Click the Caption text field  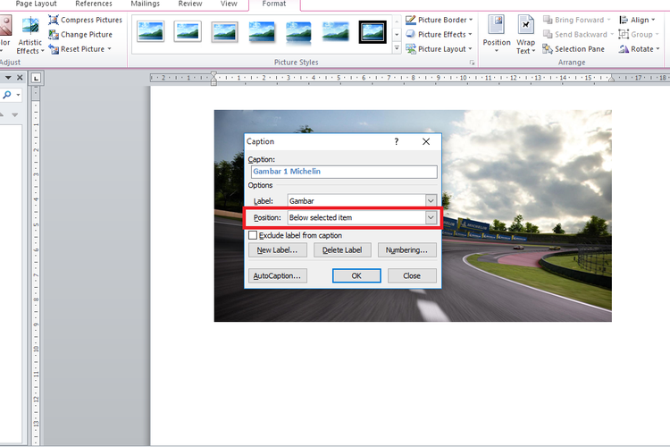tap(344, 172)
